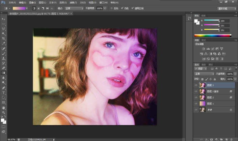
Task: Click the zoom percentage field in status bar
Action: pyautogui.click(x=11, y=140)
